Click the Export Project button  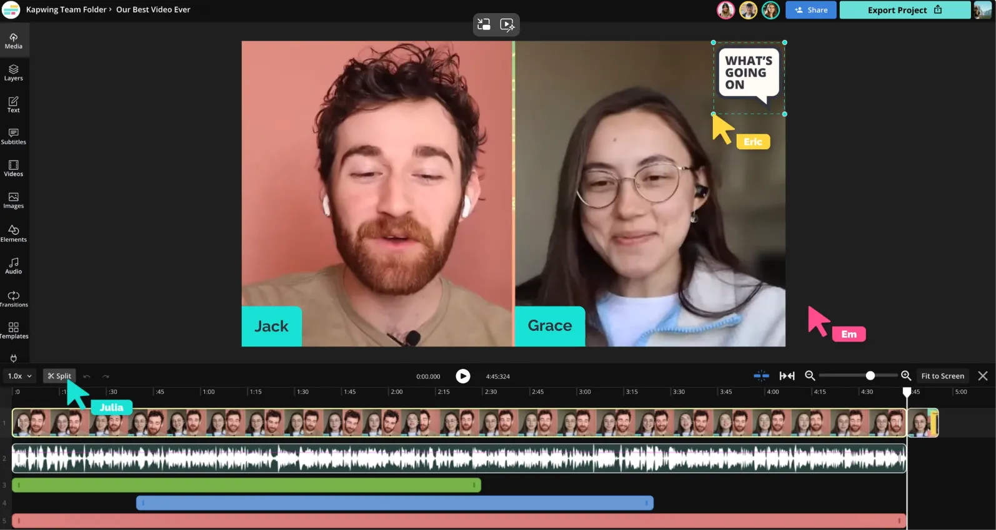click(x=905, y=10)
